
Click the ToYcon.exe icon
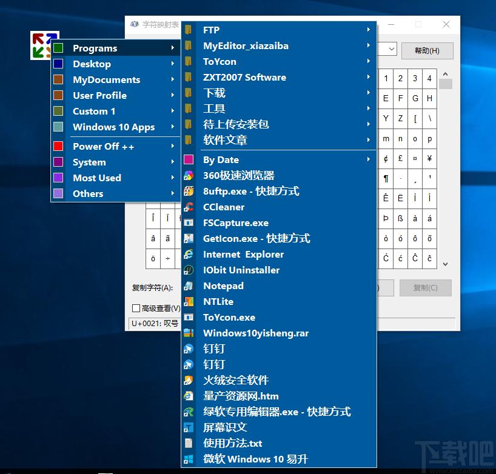[x=189, y=317]
